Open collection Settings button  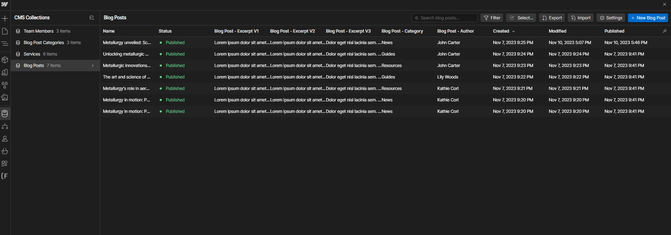click(611, 18)
